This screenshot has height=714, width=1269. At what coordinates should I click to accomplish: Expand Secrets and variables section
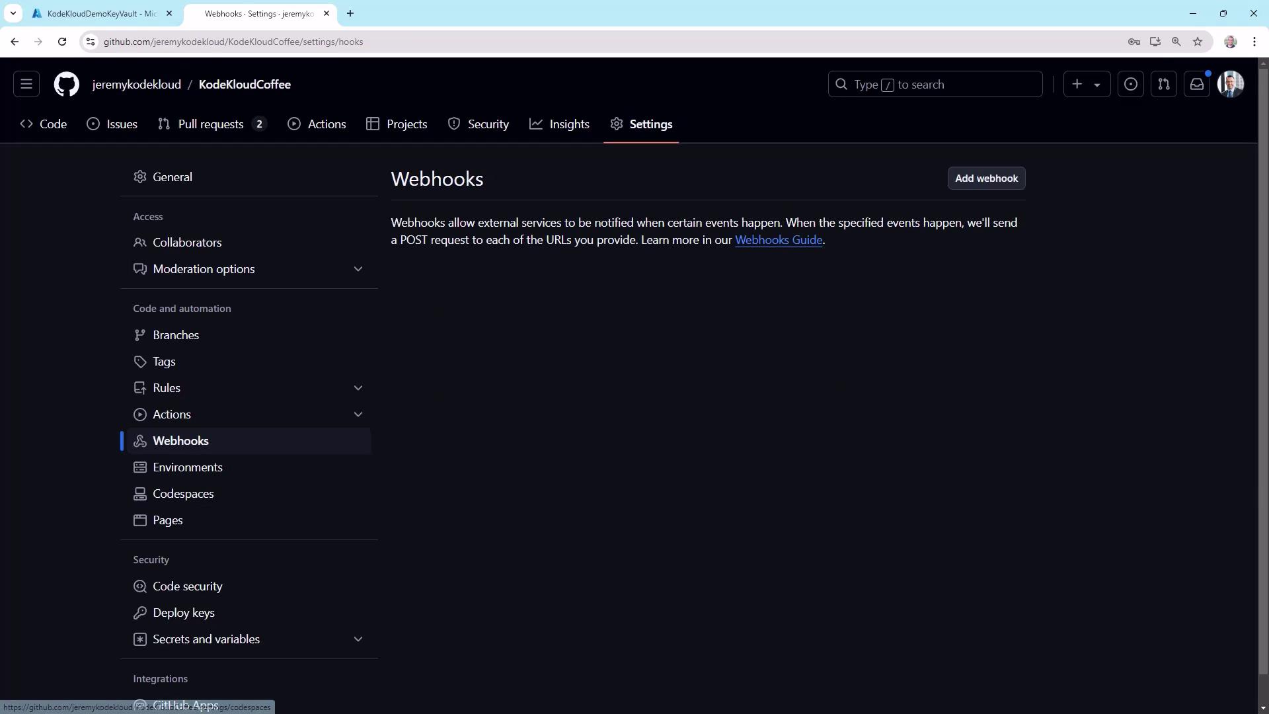(x=358, y=639)
